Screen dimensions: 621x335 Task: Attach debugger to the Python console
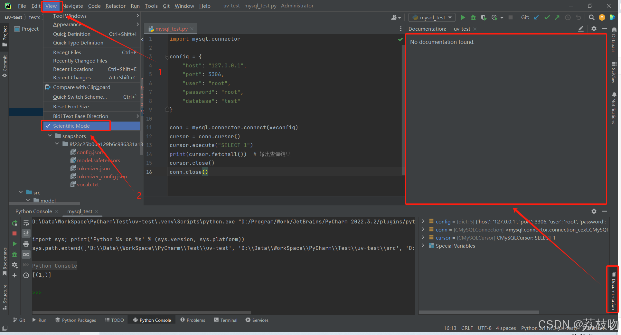(x=14, y=254)
